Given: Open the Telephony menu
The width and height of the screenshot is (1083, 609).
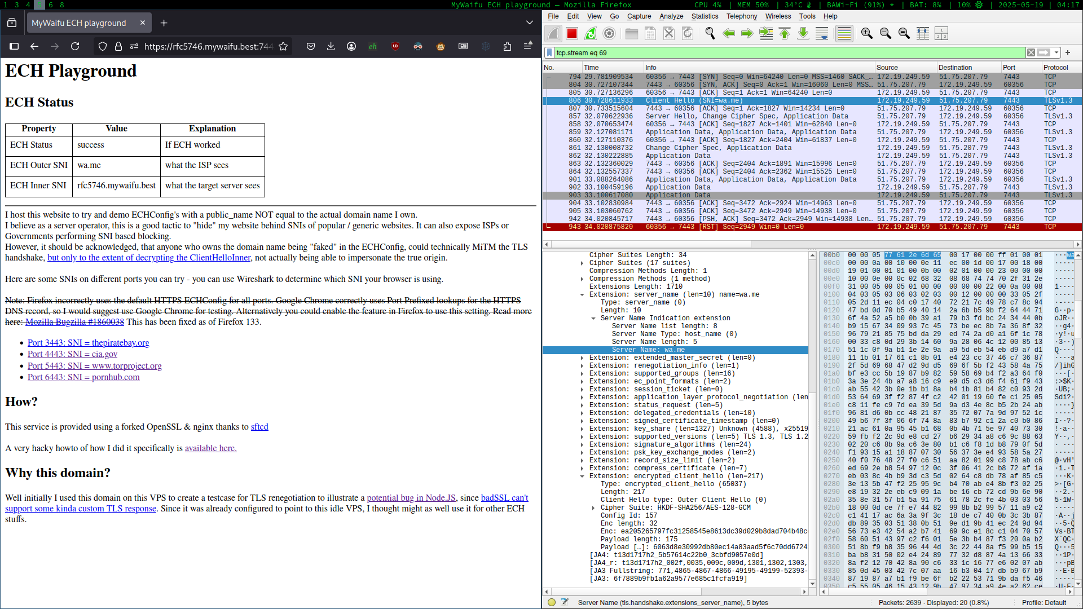Looking at the screenshot, I should (742, 16).
